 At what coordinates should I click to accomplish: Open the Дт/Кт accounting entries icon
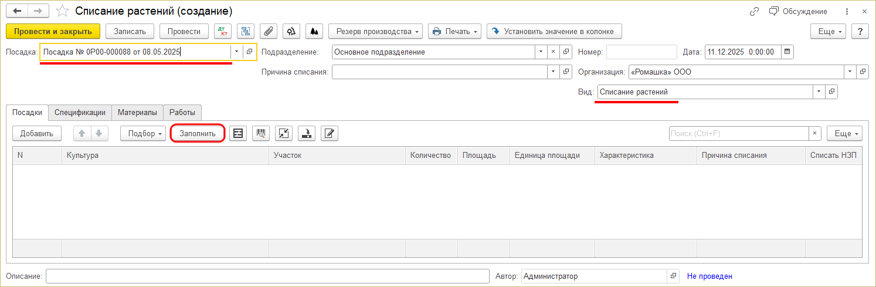click(x=223, y=31)
